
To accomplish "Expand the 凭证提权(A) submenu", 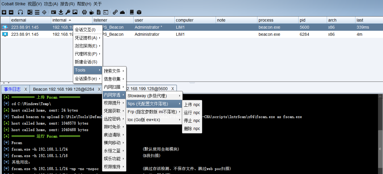I will click(88, 38).
